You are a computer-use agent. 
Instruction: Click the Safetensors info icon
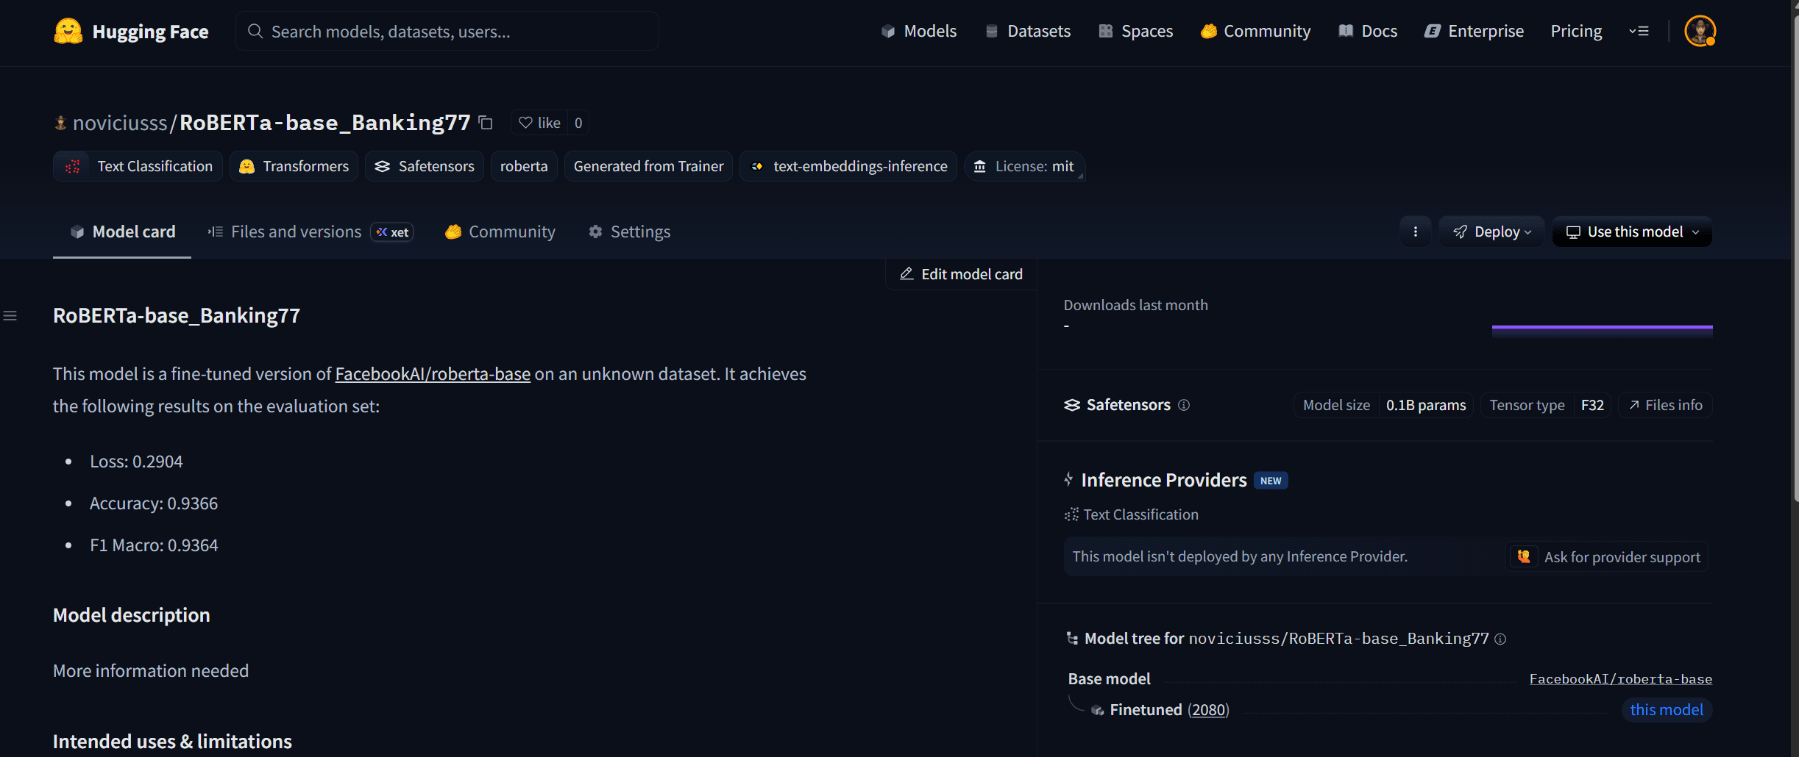[x=1184, y=405]
